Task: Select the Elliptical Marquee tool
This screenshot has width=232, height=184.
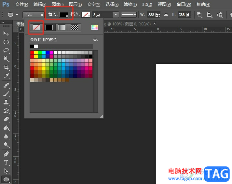Action: click(x=6, y=42)
